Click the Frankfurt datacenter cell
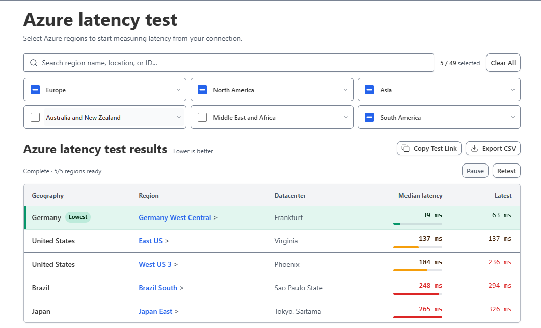 [x=288, y=217]
